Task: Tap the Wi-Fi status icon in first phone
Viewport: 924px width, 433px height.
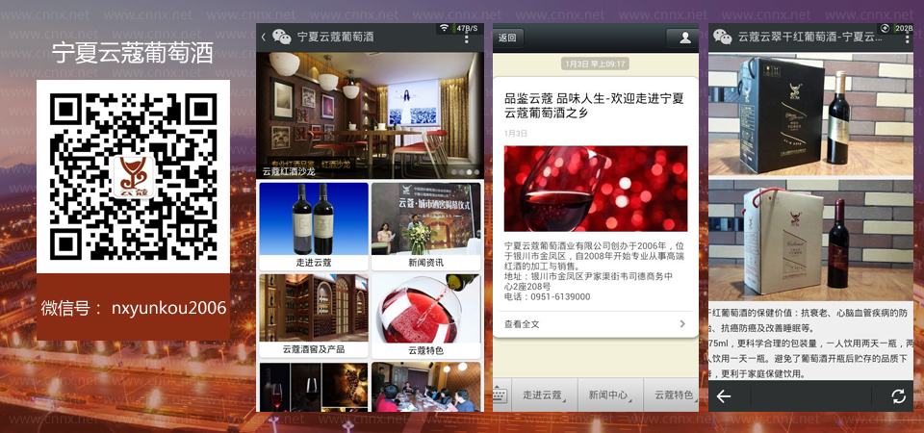Action: click(445, 28)
